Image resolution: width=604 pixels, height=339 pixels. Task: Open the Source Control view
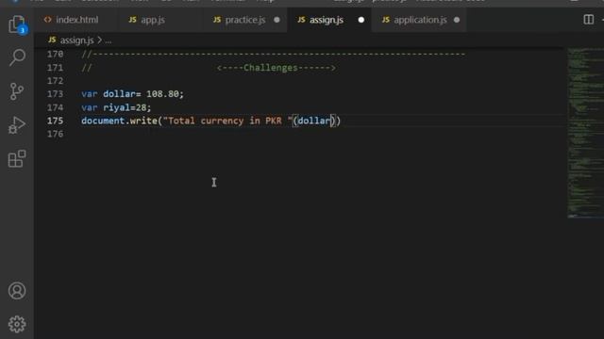coord(17,91)
